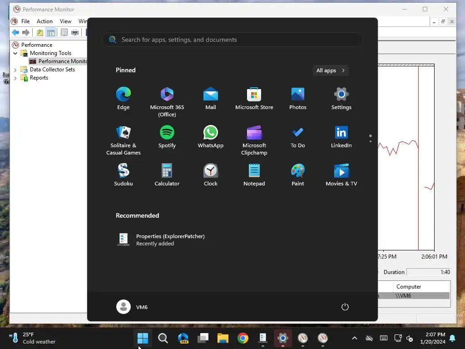Launch Solitaire & Casual Games

pos(124,140)
